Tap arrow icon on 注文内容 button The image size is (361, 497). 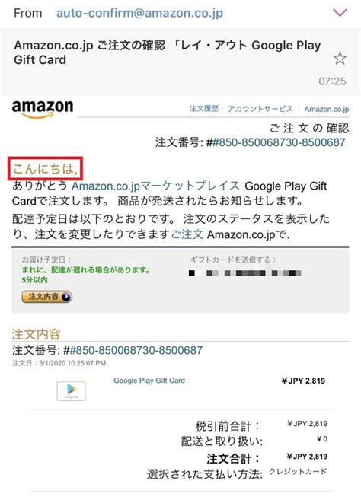click(66, 297)
